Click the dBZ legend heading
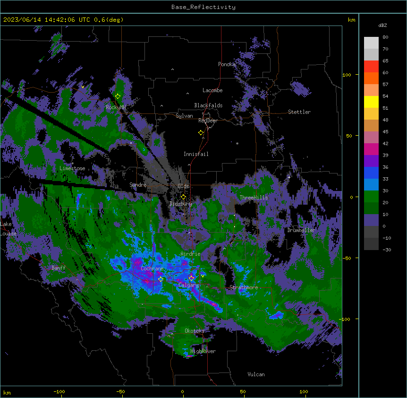The width and height of the screenshot is (407, 398). [x=382, y=25]
